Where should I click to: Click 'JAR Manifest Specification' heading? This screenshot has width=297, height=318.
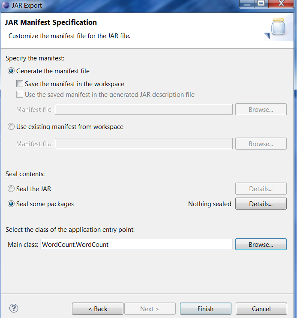[51, 22]
